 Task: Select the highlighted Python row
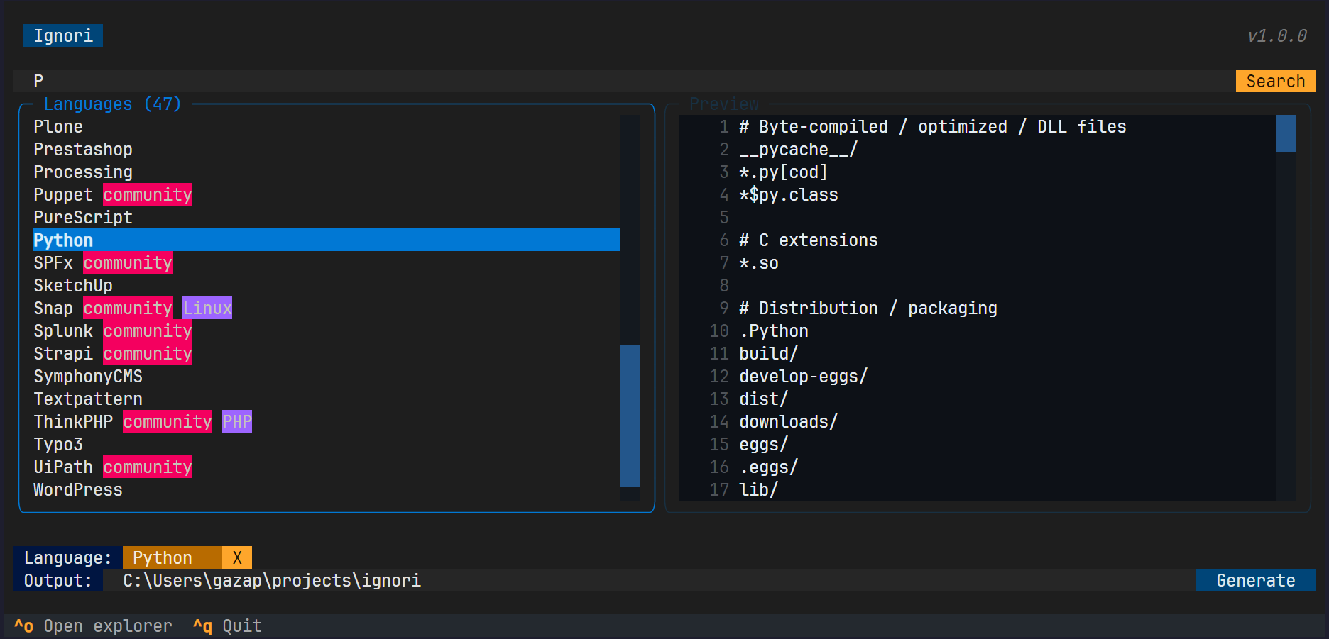[x=327, y=240]
